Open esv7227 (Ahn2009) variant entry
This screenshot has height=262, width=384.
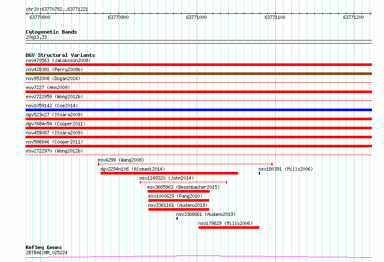point(48,87)
